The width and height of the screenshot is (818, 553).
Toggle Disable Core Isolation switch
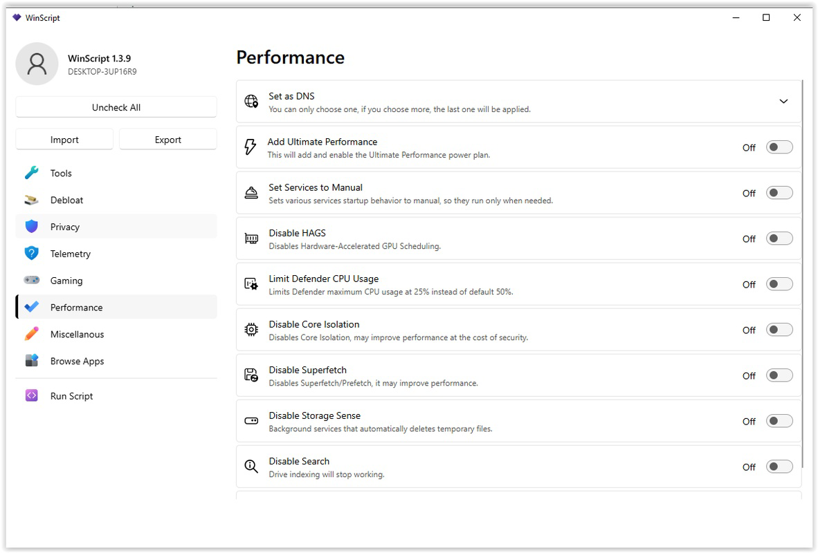click(x=779, y=330)
